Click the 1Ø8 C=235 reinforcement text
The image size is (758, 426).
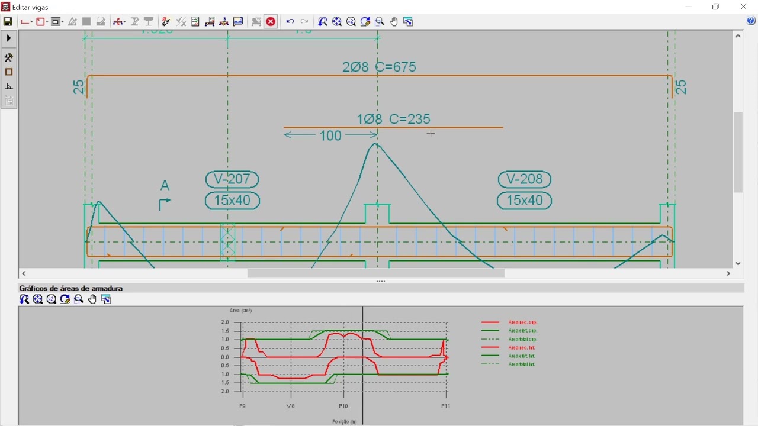pos(393,119)
